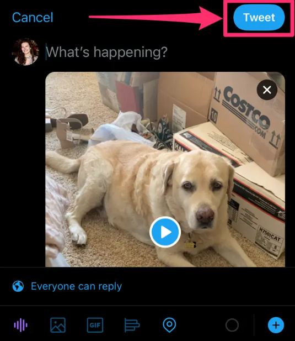Tag a location with the pin icon
The image size is (295, 341).
[x=169, y=325]
